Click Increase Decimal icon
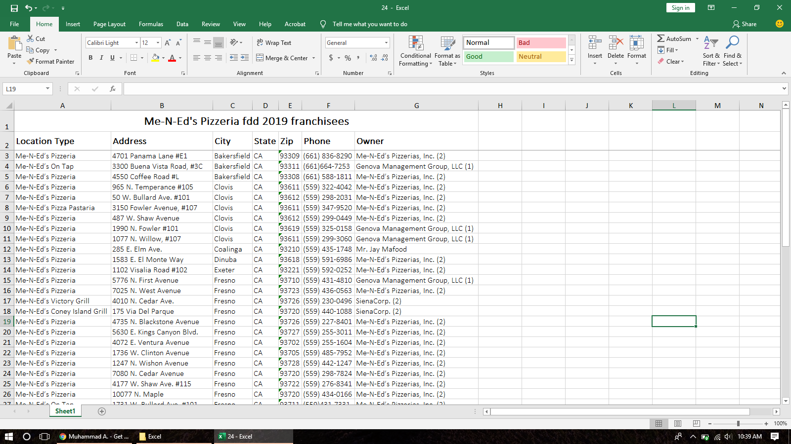This screenshot has width=791, height=444. [373, 58]
